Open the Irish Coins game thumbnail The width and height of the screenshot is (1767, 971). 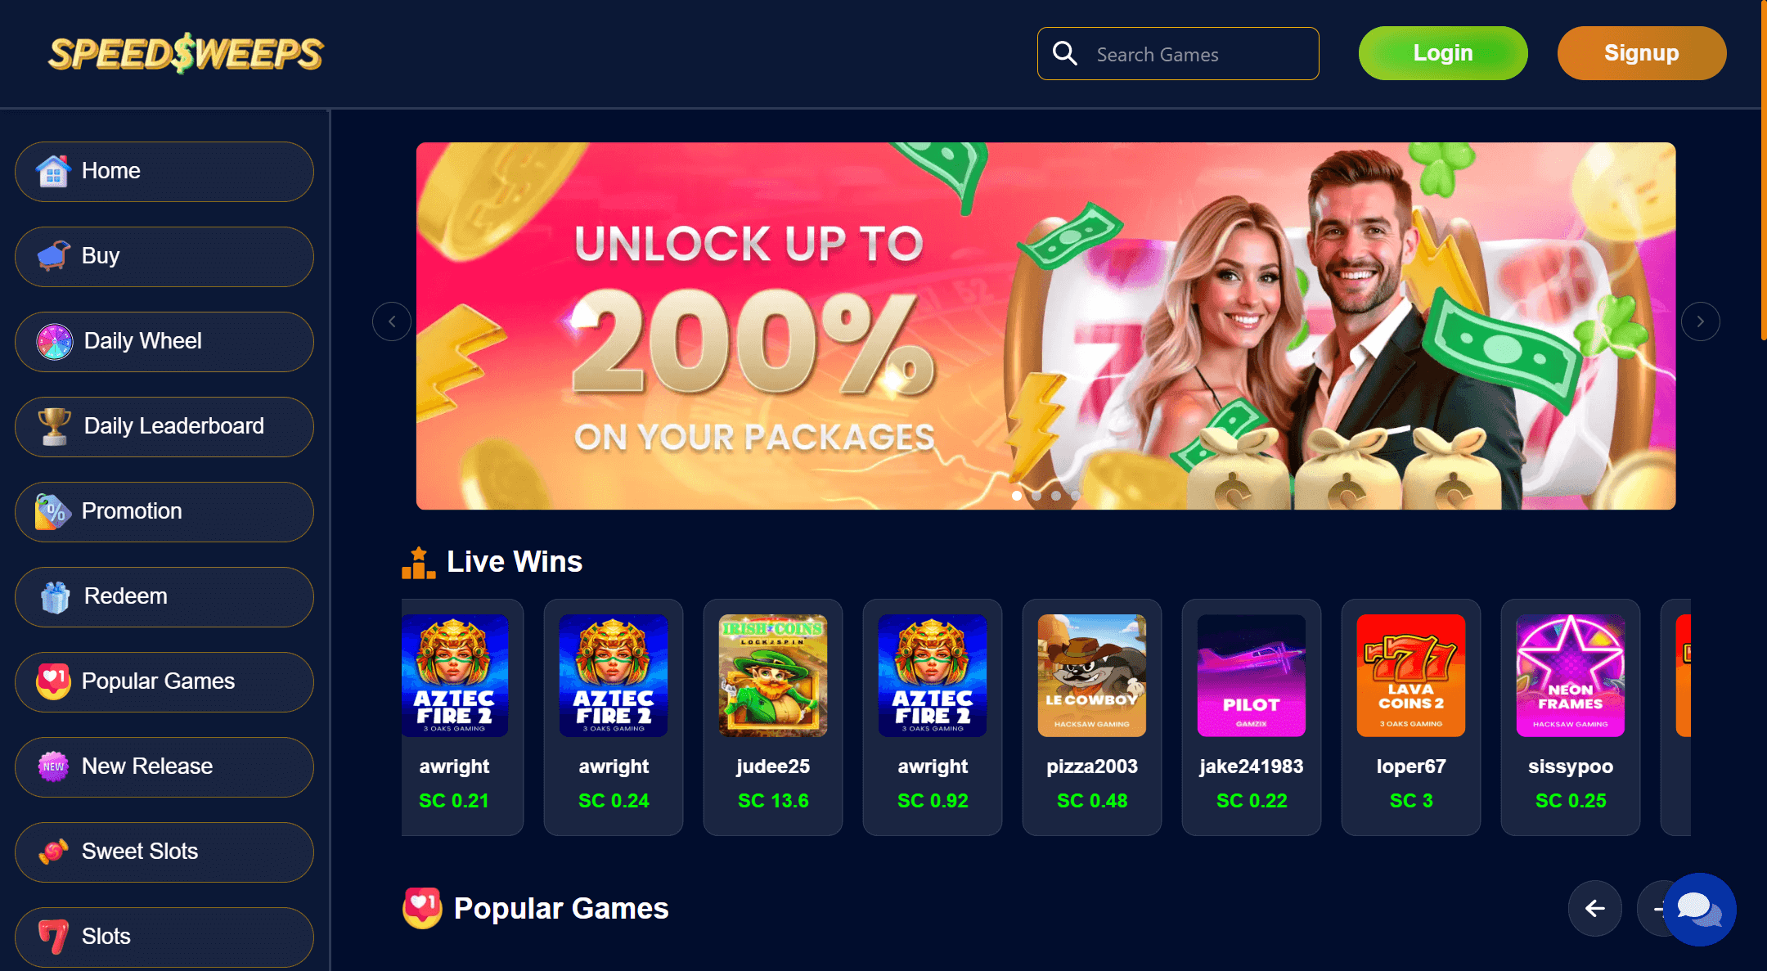tap(773, 676)
